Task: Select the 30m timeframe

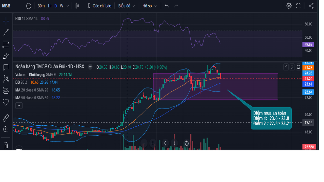Action: coord(41,6)
